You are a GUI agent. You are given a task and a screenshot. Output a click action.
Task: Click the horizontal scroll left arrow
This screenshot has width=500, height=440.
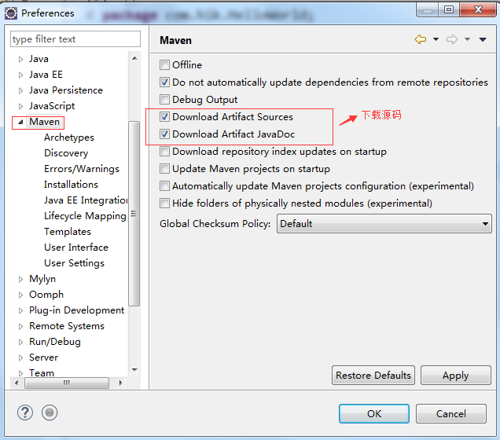[x=17, y=383]
